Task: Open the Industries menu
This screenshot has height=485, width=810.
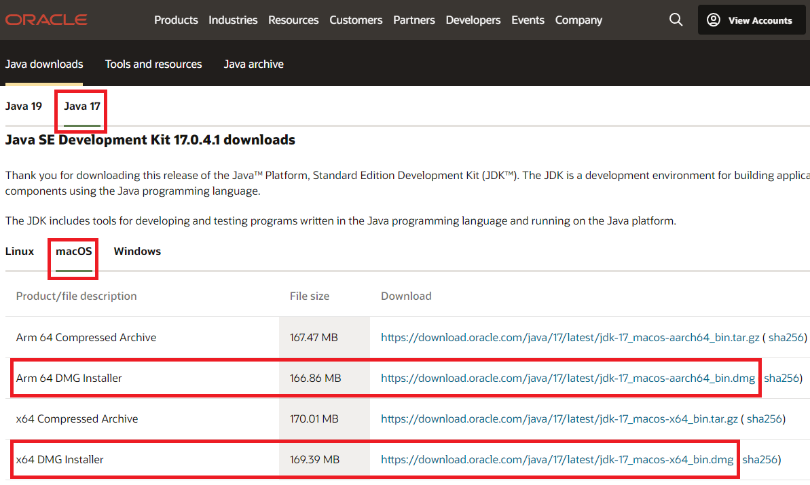Action: click(x=233, y=20)
